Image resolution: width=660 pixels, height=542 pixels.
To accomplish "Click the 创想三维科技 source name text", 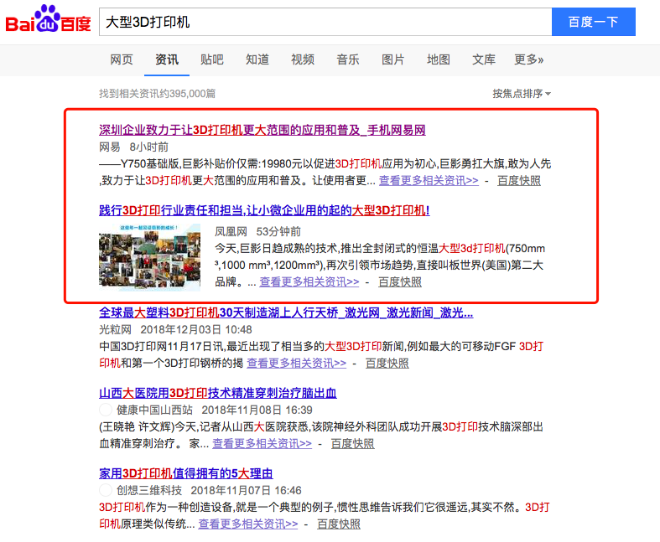I will (149, 490).
